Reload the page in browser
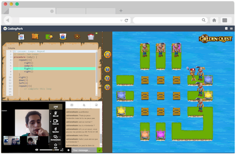This screenshot has width=236, height=154. click(x=126, y=20)
